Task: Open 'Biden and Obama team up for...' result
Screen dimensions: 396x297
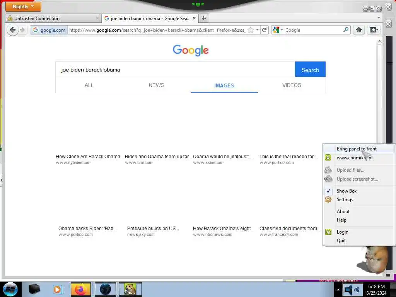Action: click(158, 156)
